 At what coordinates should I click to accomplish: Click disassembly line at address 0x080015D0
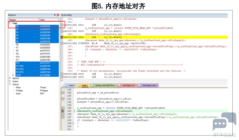(x=92, y=25)
